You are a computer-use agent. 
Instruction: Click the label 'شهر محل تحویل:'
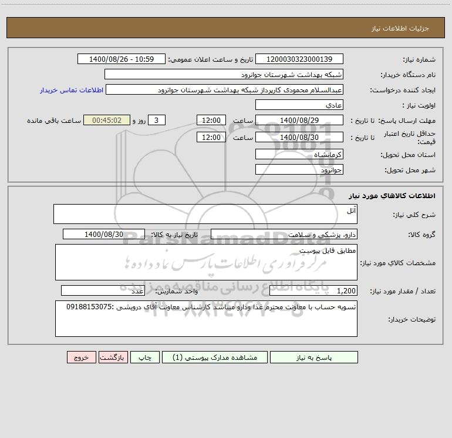410,170
